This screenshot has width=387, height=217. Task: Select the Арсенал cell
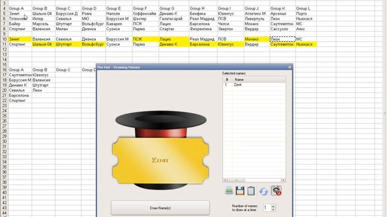point(282,13)
